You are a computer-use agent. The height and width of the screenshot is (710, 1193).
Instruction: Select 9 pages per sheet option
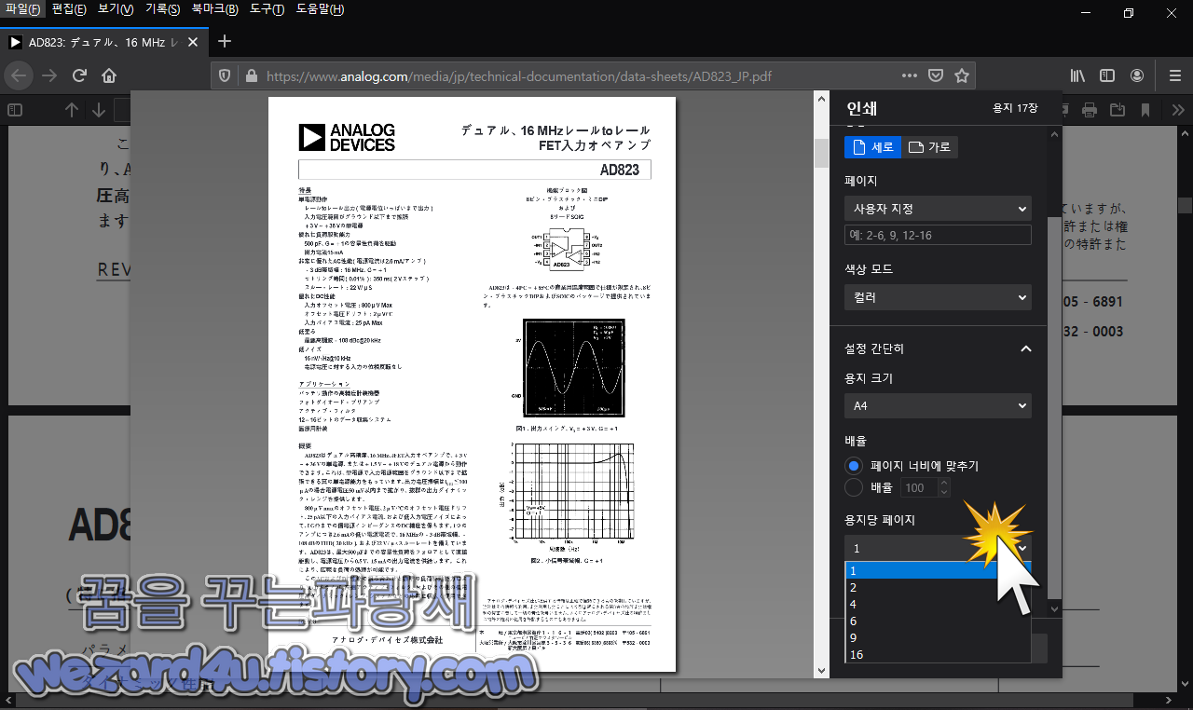pyautogui.click(x=938, y=638)
